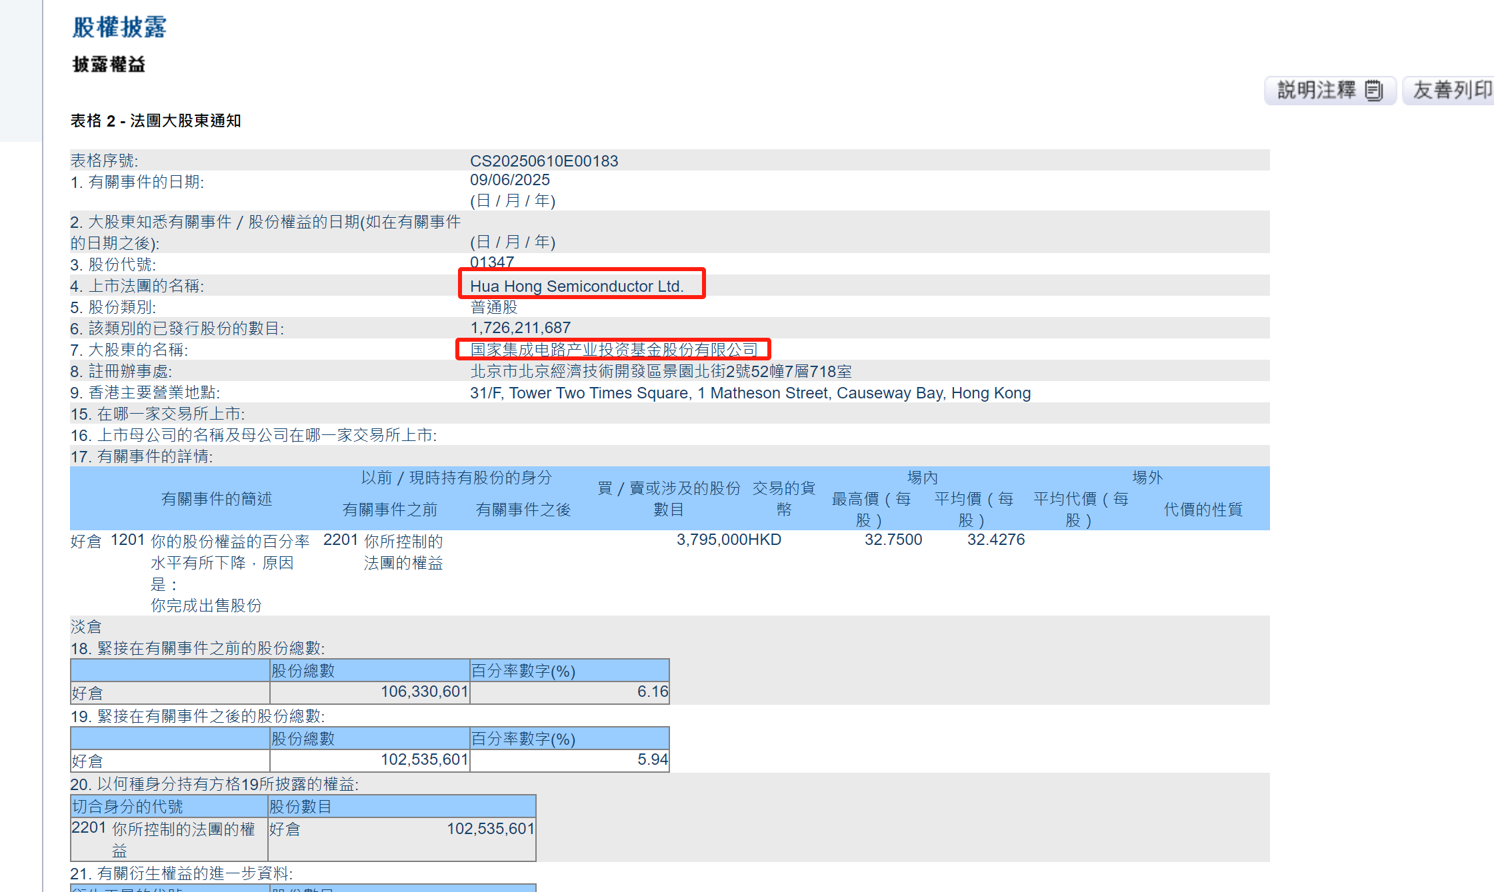Click event code 1201

tap(127, 540)
